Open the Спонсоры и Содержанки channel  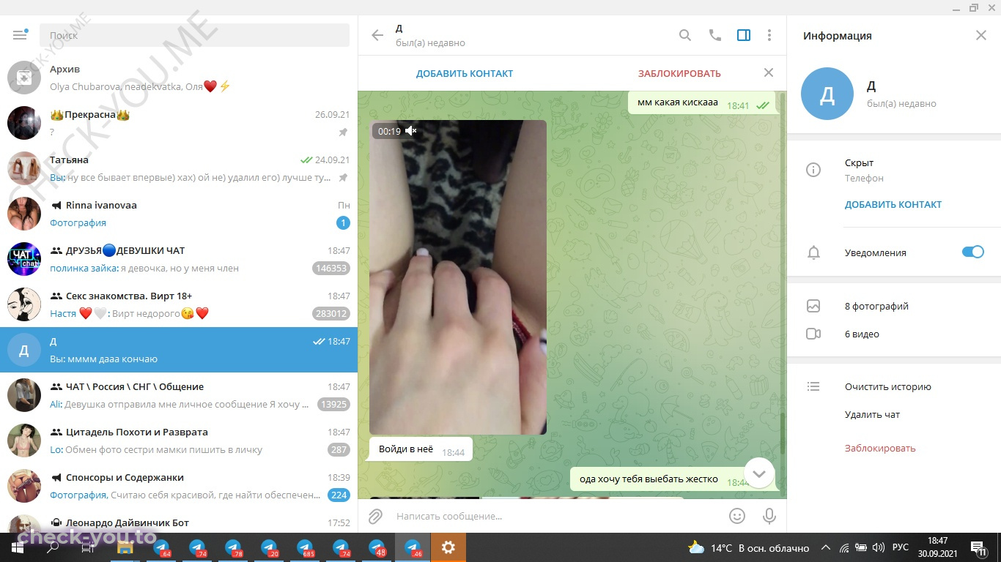pyautogui.click(x=179, y=486)
